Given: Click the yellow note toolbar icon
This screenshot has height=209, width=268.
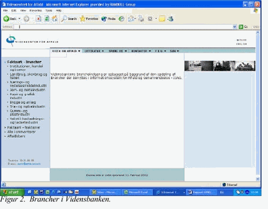Looking at the screenshot, I should (162, 19).
